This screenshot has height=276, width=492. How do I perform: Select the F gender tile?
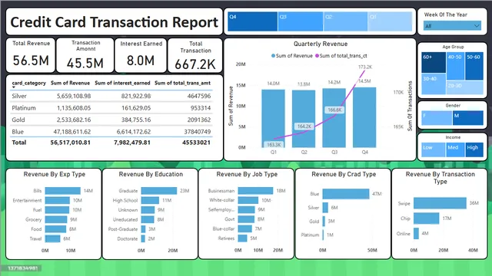pos(437,118)
